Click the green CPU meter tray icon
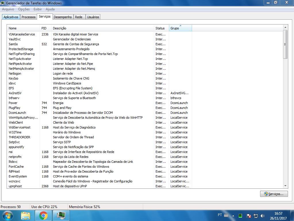Viewport: 294px width, 221px height. coord(240,216)
